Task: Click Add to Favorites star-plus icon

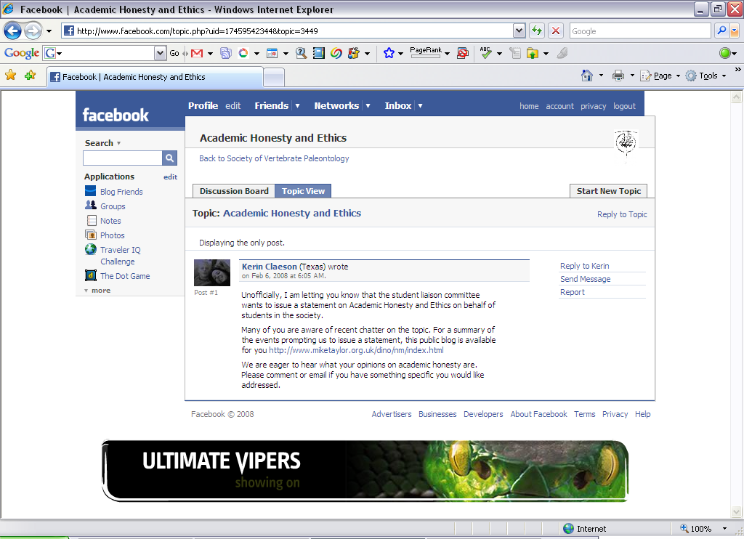Action: tap(30, 76)
